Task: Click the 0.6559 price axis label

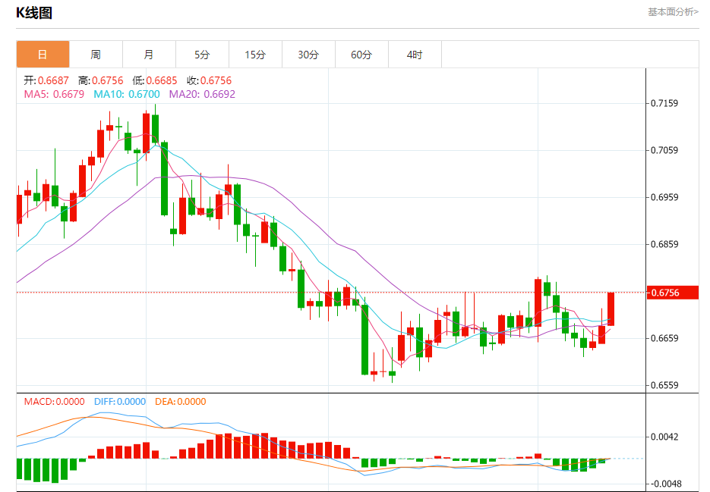Action: [664, 385]
